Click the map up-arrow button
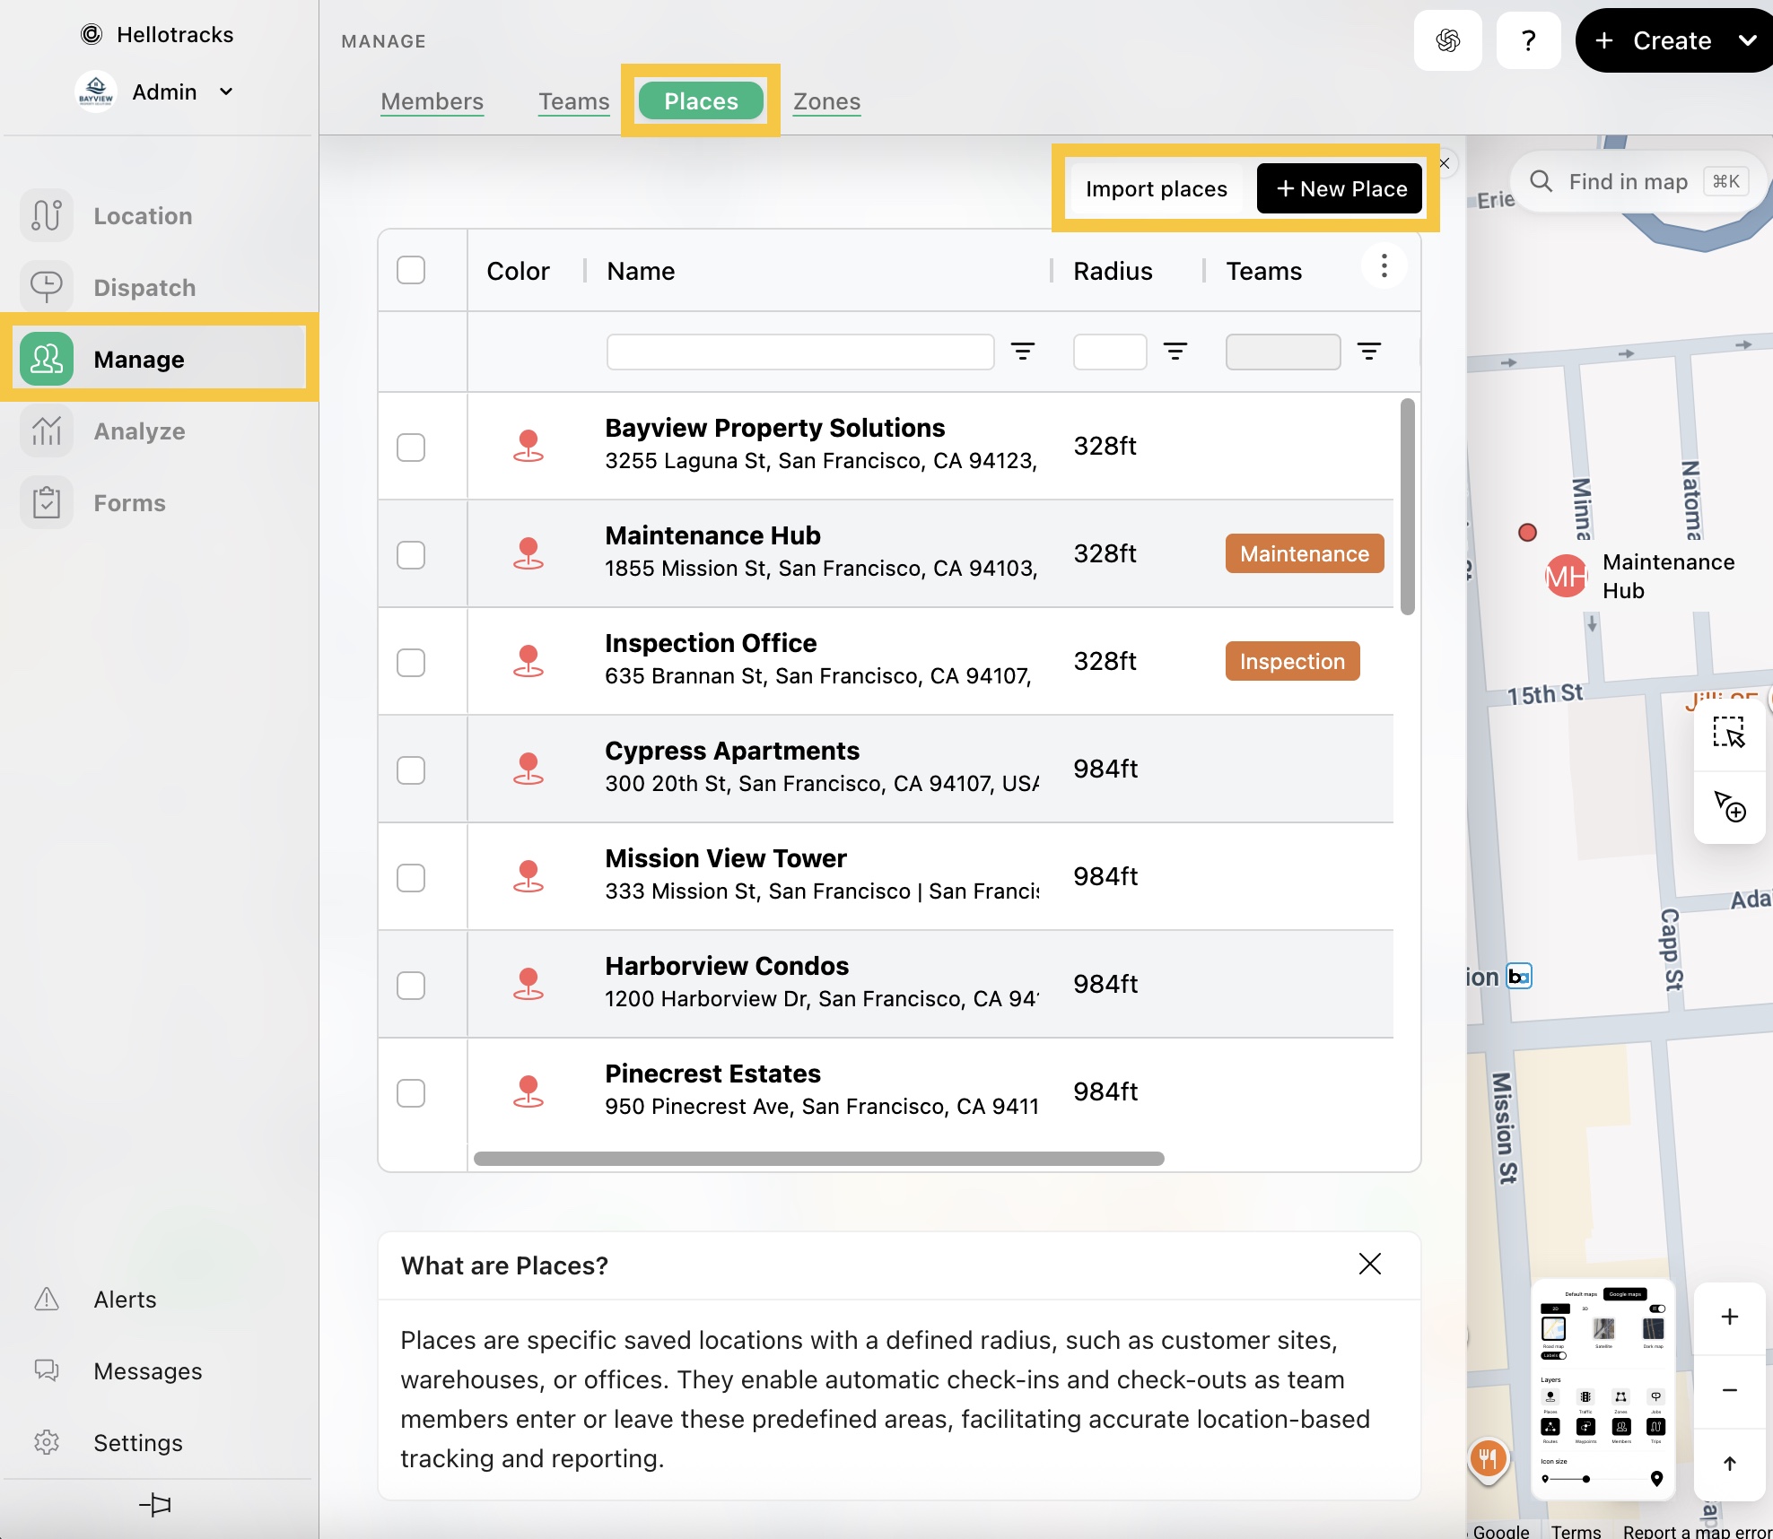 (x=1729, y=1464)
